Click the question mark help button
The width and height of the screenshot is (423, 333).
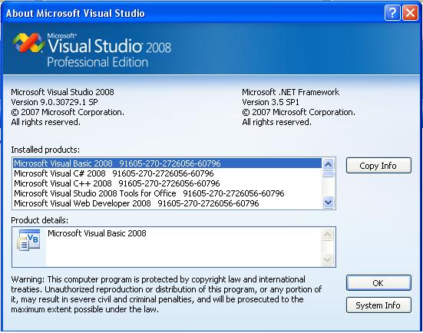[392, 13]
